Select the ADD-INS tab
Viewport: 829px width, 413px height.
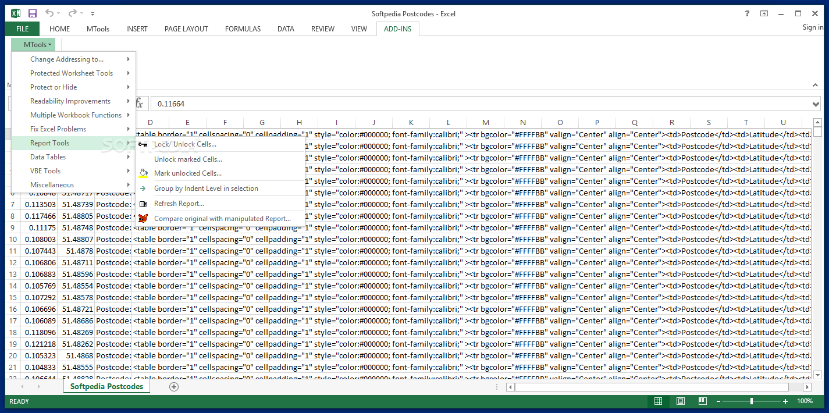coord(397,29)
